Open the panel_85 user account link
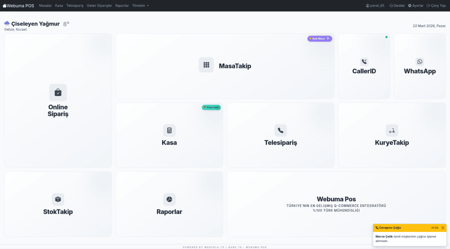Viewport: 450px width, 249px height. (x=375, y=6)
